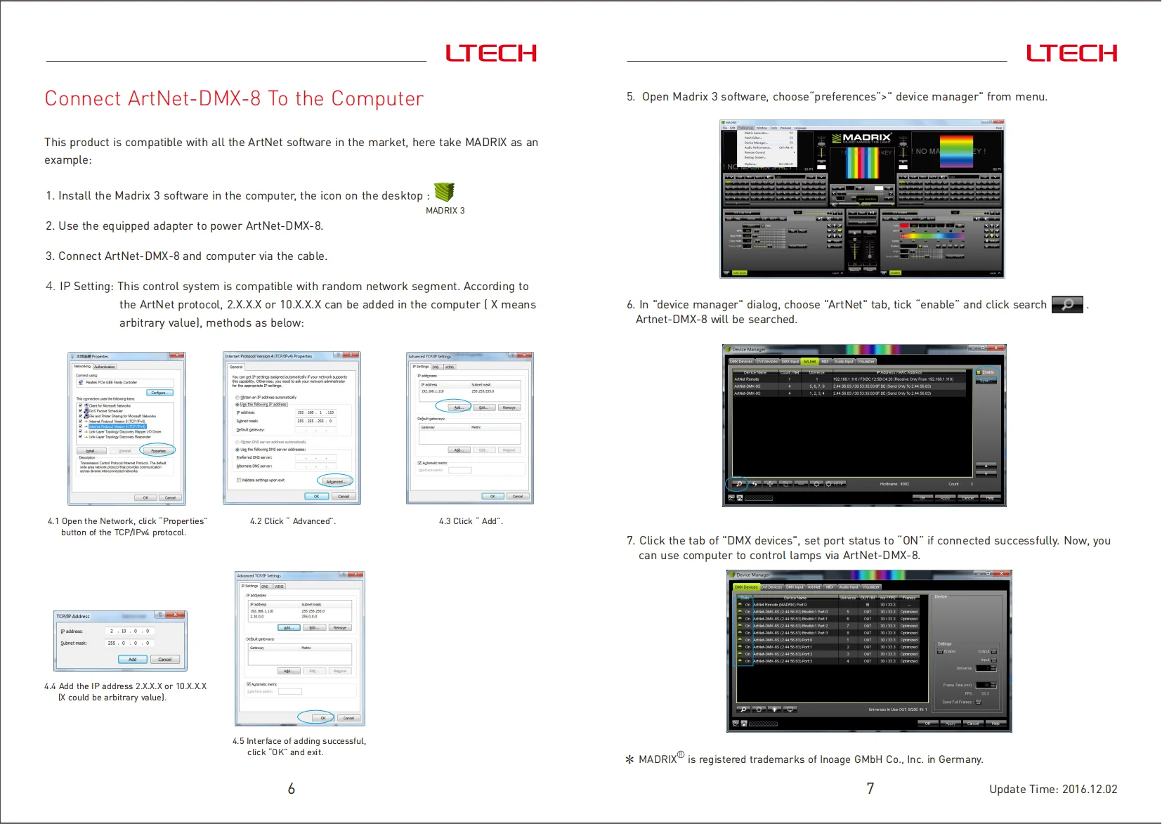The width and height of the screenshot is (1162, 824).
Task: Open the Preferences menu in MADRIX main window
Action: [745, 128]
